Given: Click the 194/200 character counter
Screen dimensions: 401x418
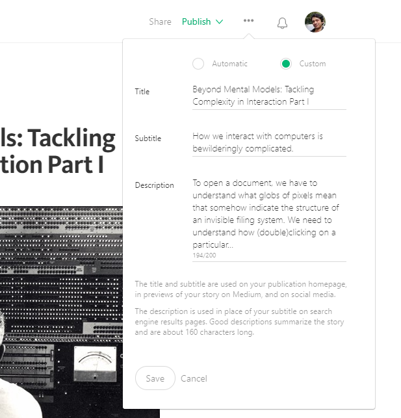Looking at the screenshot, I should click(204, 255).
